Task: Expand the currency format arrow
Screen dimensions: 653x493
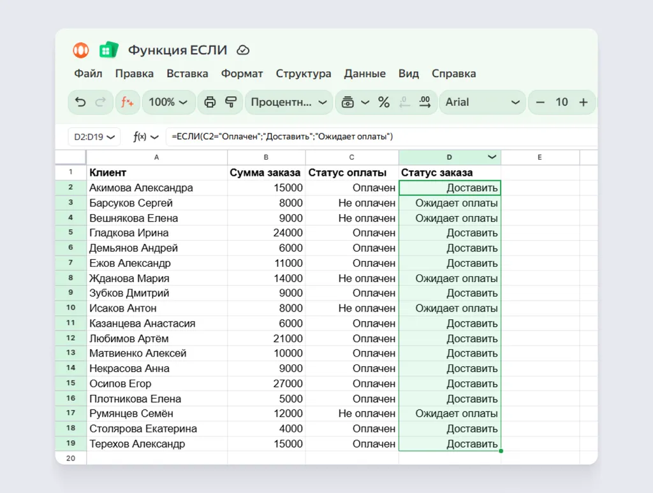Action: coord(365,102)
